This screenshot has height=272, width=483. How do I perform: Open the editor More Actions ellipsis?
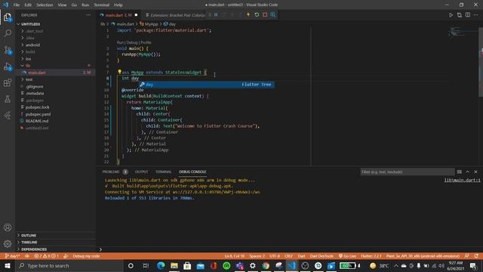coord(476,15)
